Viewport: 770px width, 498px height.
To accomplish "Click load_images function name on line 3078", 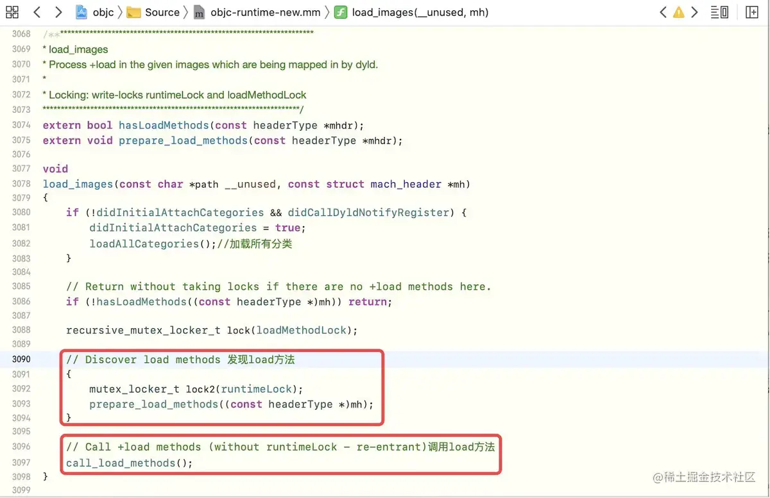I will [x=78, y=184].
